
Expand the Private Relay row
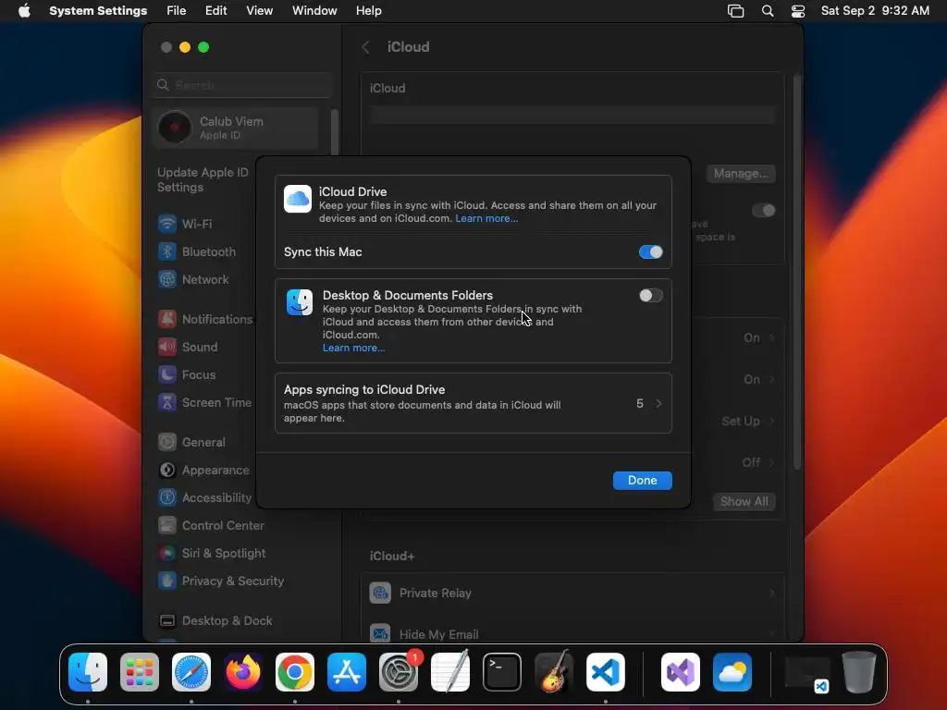[572, 594]
